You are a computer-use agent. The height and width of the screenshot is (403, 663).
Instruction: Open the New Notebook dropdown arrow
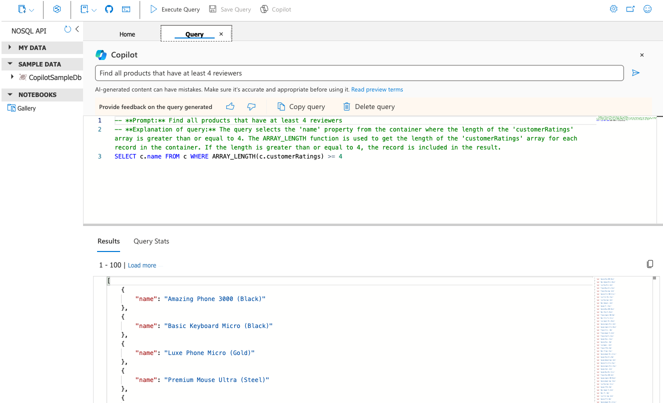(94, 10)
